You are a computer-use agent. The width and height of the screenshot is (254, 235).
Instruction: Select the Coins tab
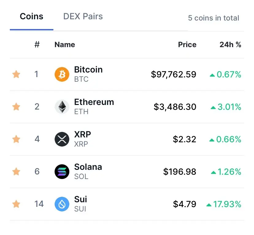[x=32, y=17]
